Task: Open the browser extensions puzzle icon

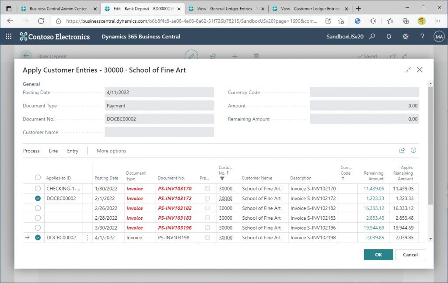Action: [x=373, y=21]
